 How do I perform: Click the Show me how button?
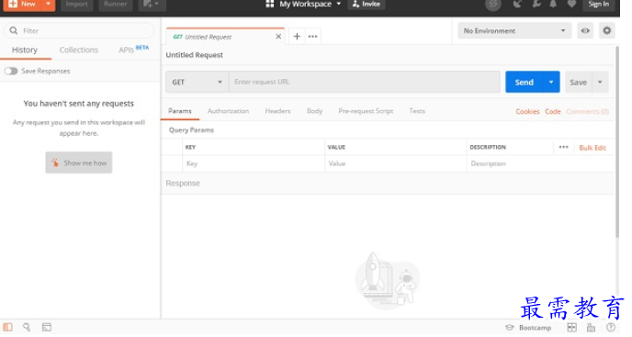79,163
